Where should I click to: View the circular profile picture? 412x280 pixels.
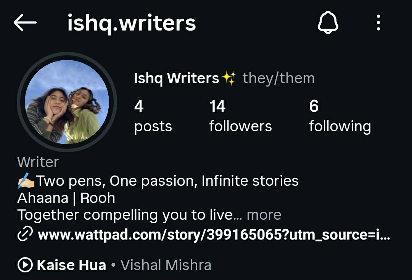pyautogui.click(x=67, y=102)
